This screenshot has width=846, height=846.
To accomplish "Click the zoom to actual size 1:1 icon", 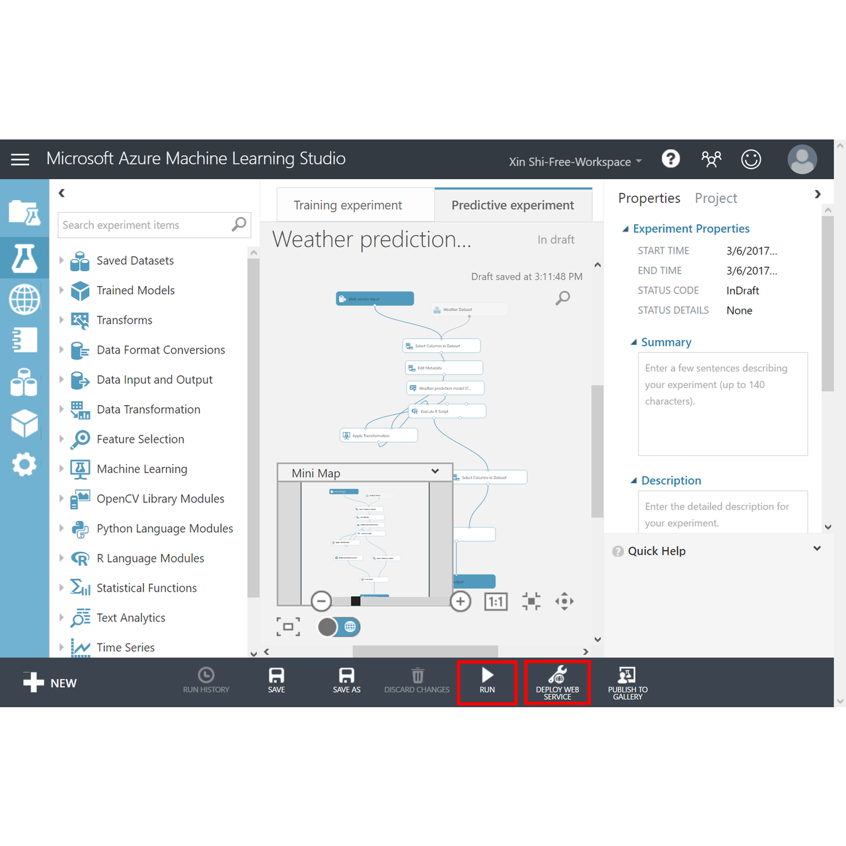I will [496, 601].
